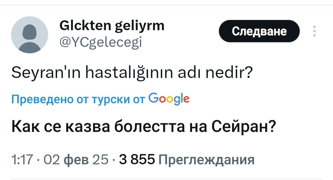Follow the account with the Следване button

pos(259,31)
